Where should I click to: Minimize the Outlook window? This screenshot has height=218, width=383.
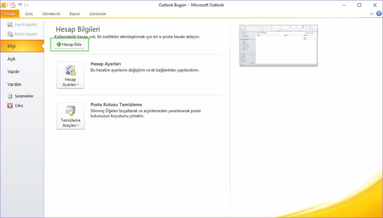pyautogui.click(x=344, y=5)
